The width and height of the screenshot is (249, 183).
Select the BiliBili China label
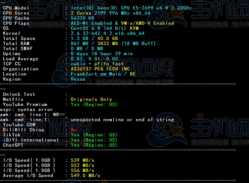coord(24,130)
